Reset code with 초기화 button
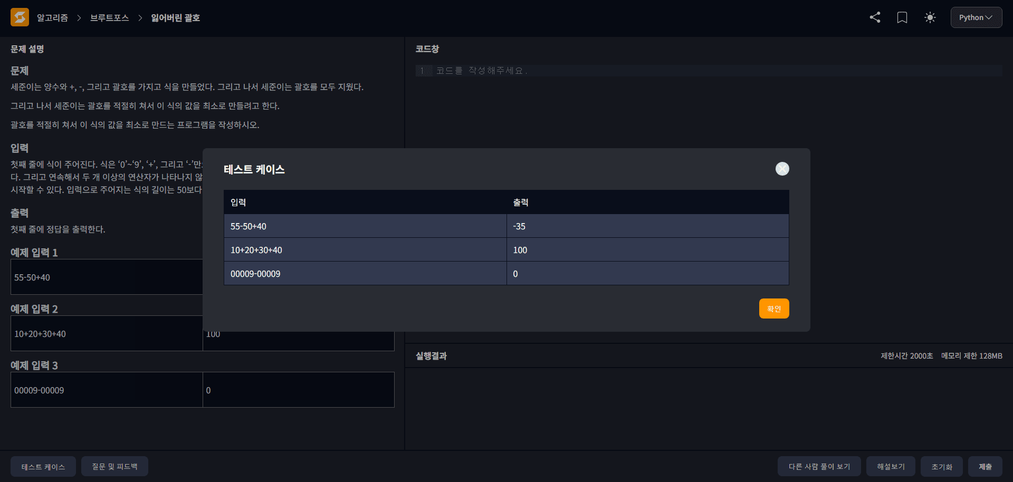 941,467
